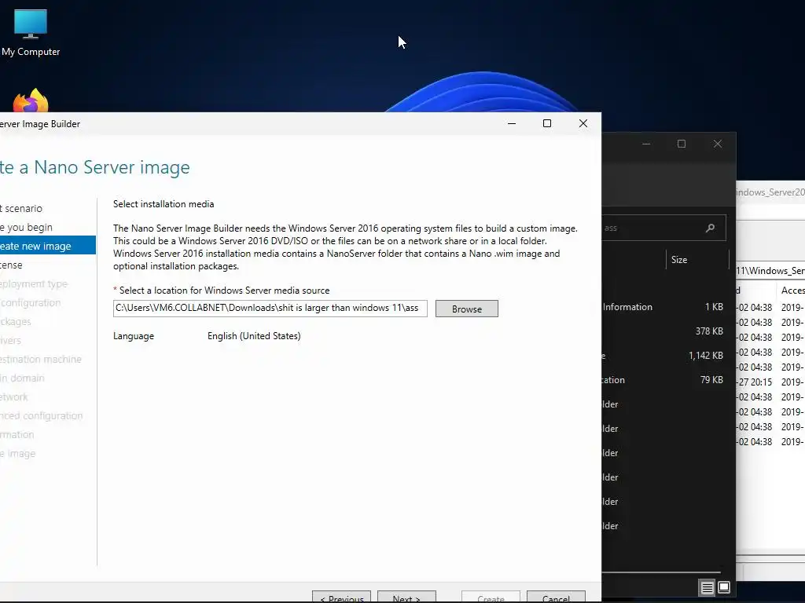This screenshot has width=805, height=603.
Task: Open Firefox desktop icon
Action: point(31,101)
